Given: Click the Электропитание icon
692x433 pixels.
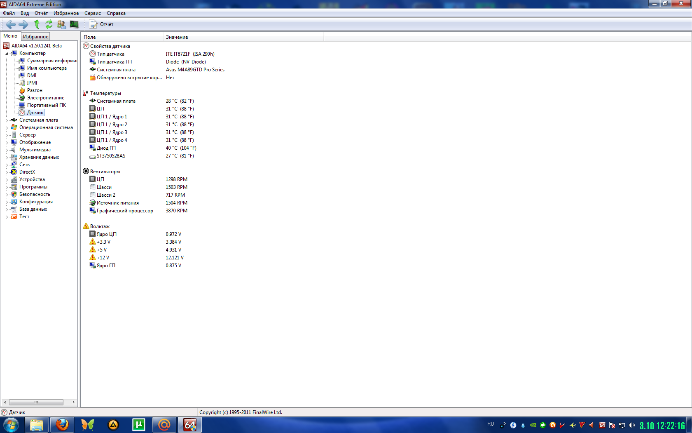Looking at the screenshot, I should pos(22,98).
